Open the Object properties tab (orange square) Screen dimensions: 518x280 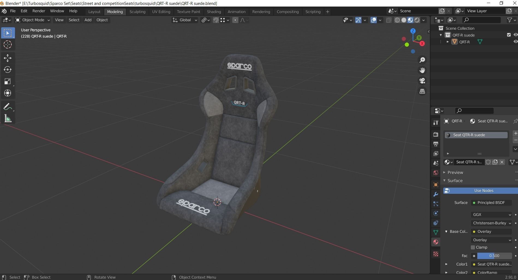click(436, 185)
